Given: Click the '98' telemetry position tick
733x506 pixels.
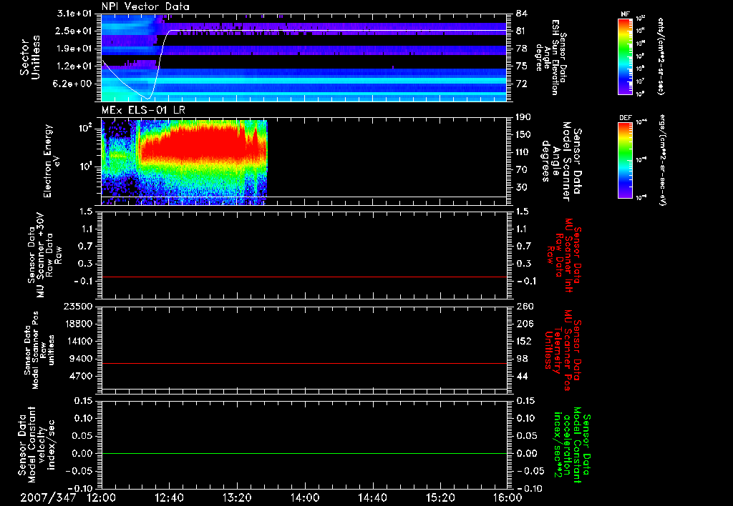Looking at the screenshot, I should pos(522,359).
